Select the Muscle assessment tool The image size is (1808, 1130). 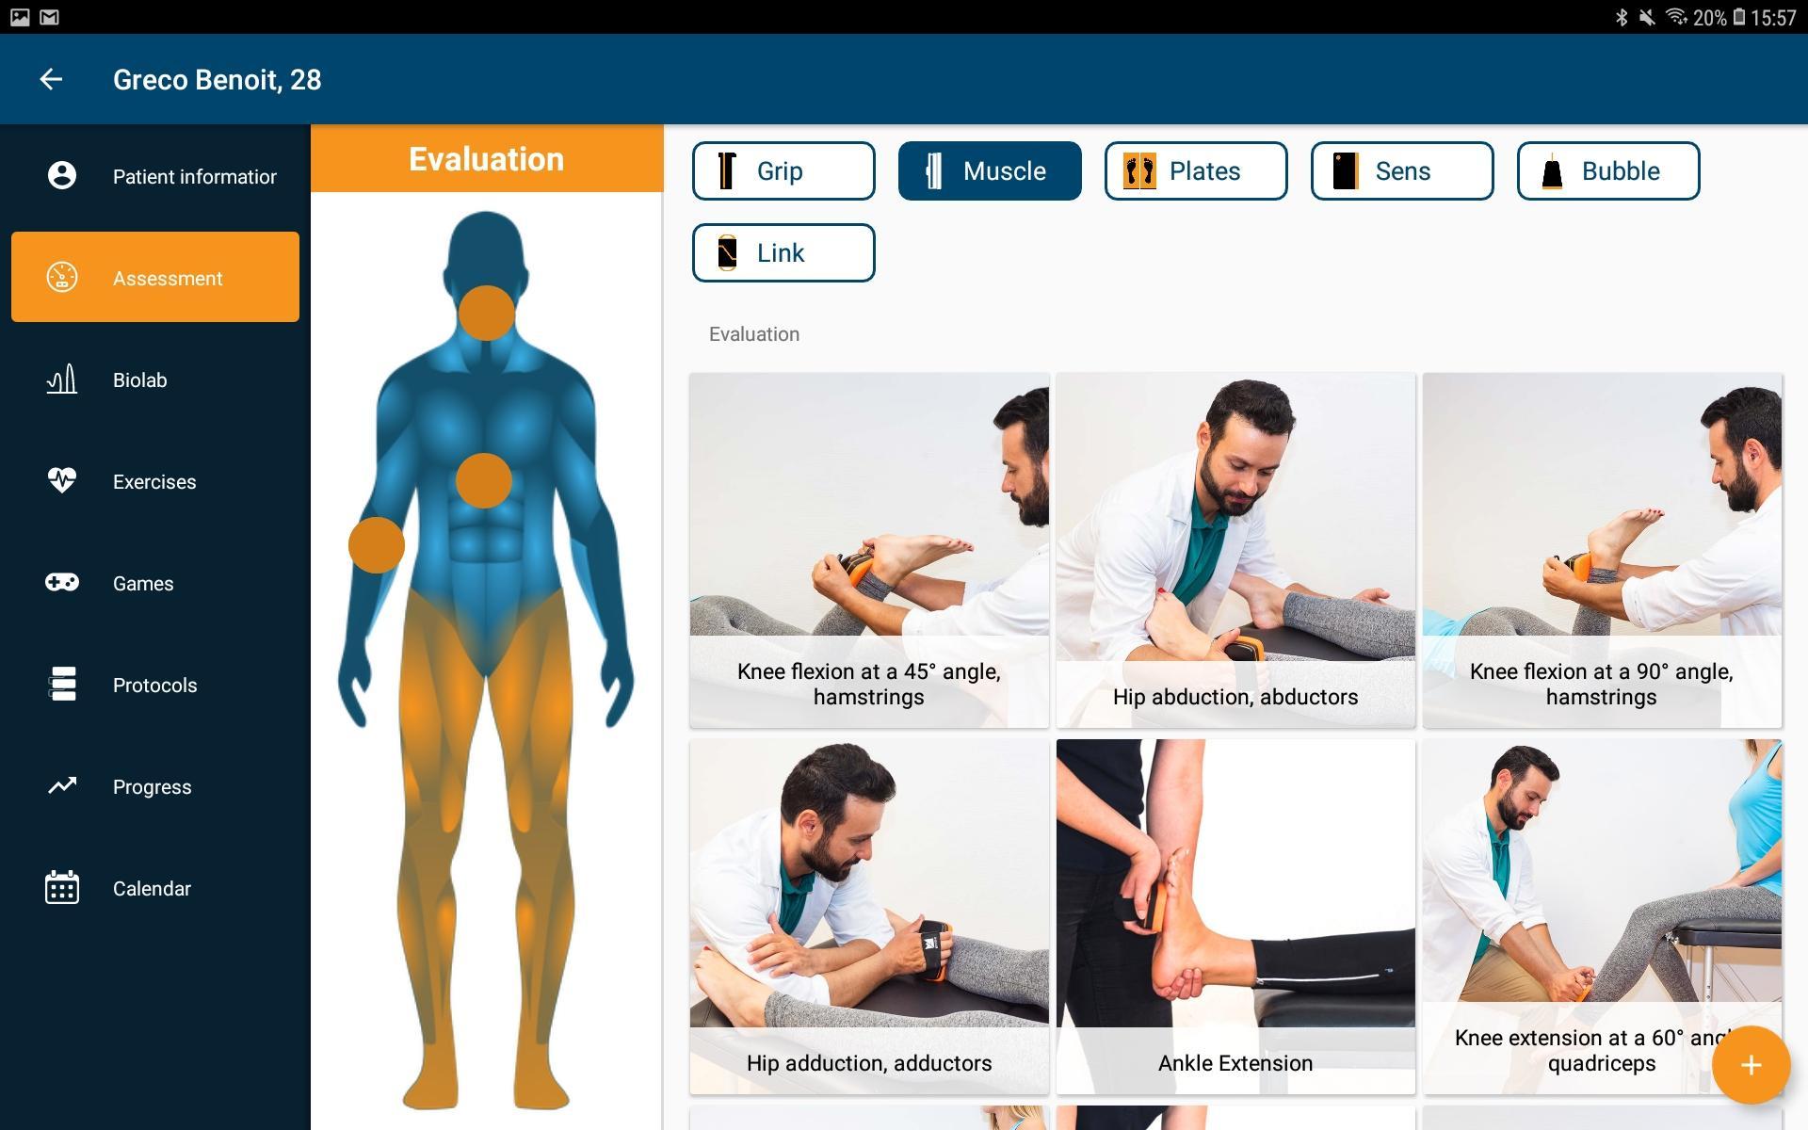click(x=988, y=170)
